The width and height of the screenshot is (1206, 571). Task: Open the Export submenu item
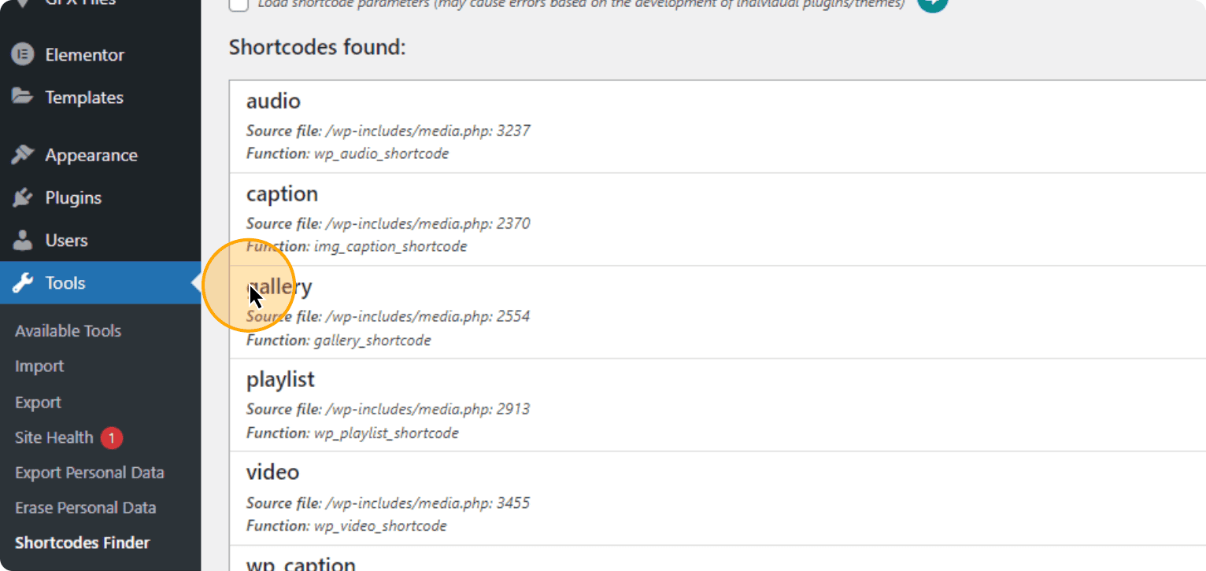click(38, 403)
